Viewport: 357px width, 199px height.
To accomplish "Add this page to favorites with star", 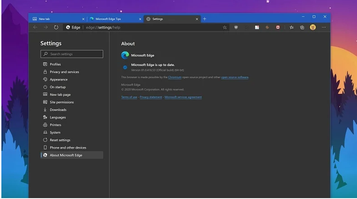I will (x=225, y=28).
